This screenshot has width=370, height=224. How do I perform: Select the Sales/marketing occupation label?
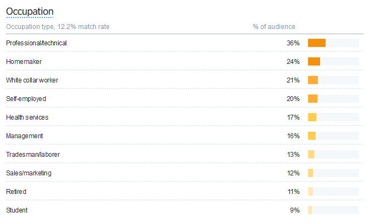coord(29,173)
